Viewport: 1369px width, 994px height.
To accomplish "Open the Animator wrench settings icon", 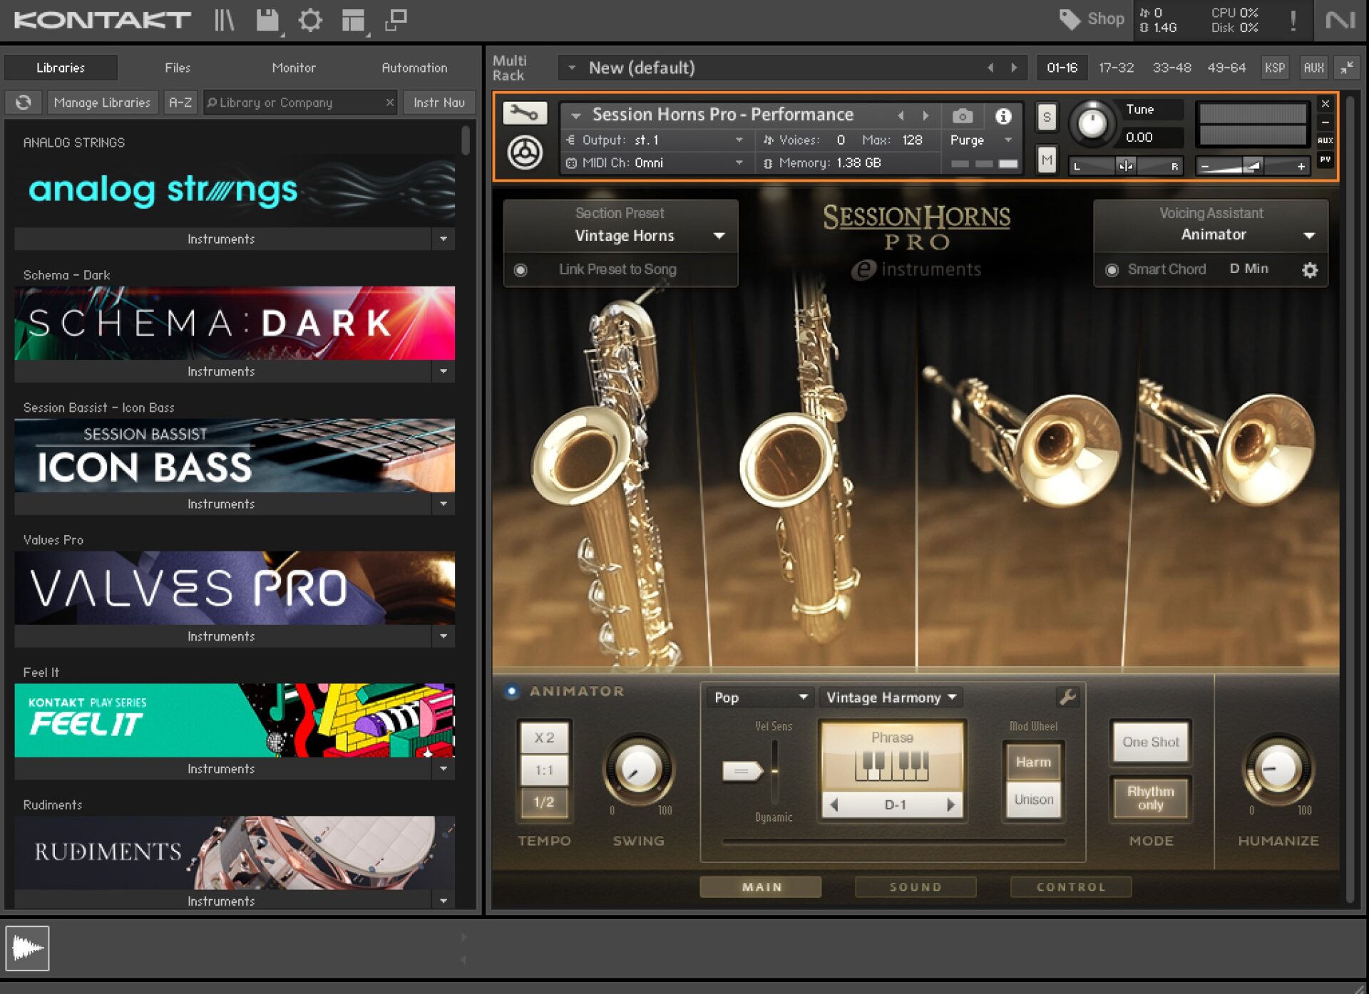I will click(1067, 697).
